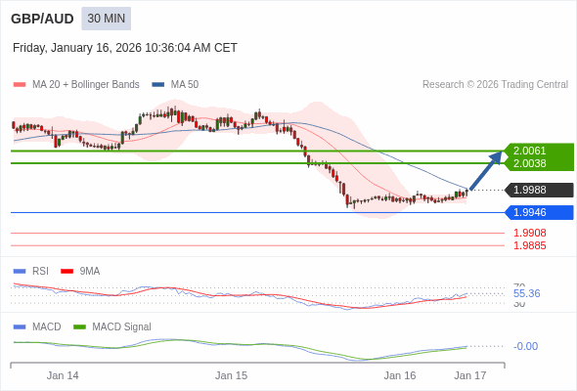The height and width of the screenshot is (391, 577).
Task: Click the RSI value 55.36
Action: coord(526,293)
